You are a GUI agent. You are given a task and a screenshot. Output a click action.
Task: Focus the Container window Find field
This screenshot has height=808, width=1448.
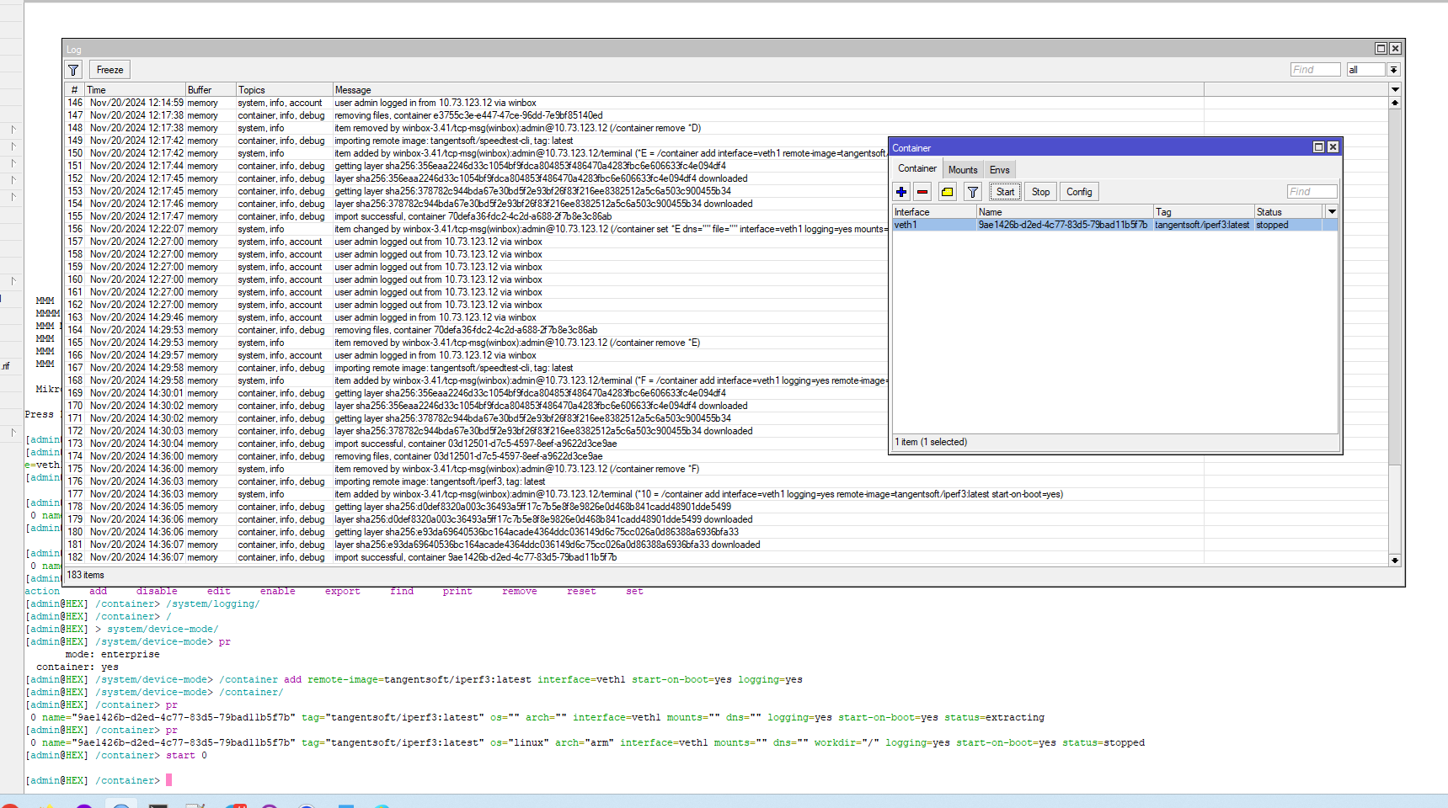[x=1312, y=192]
